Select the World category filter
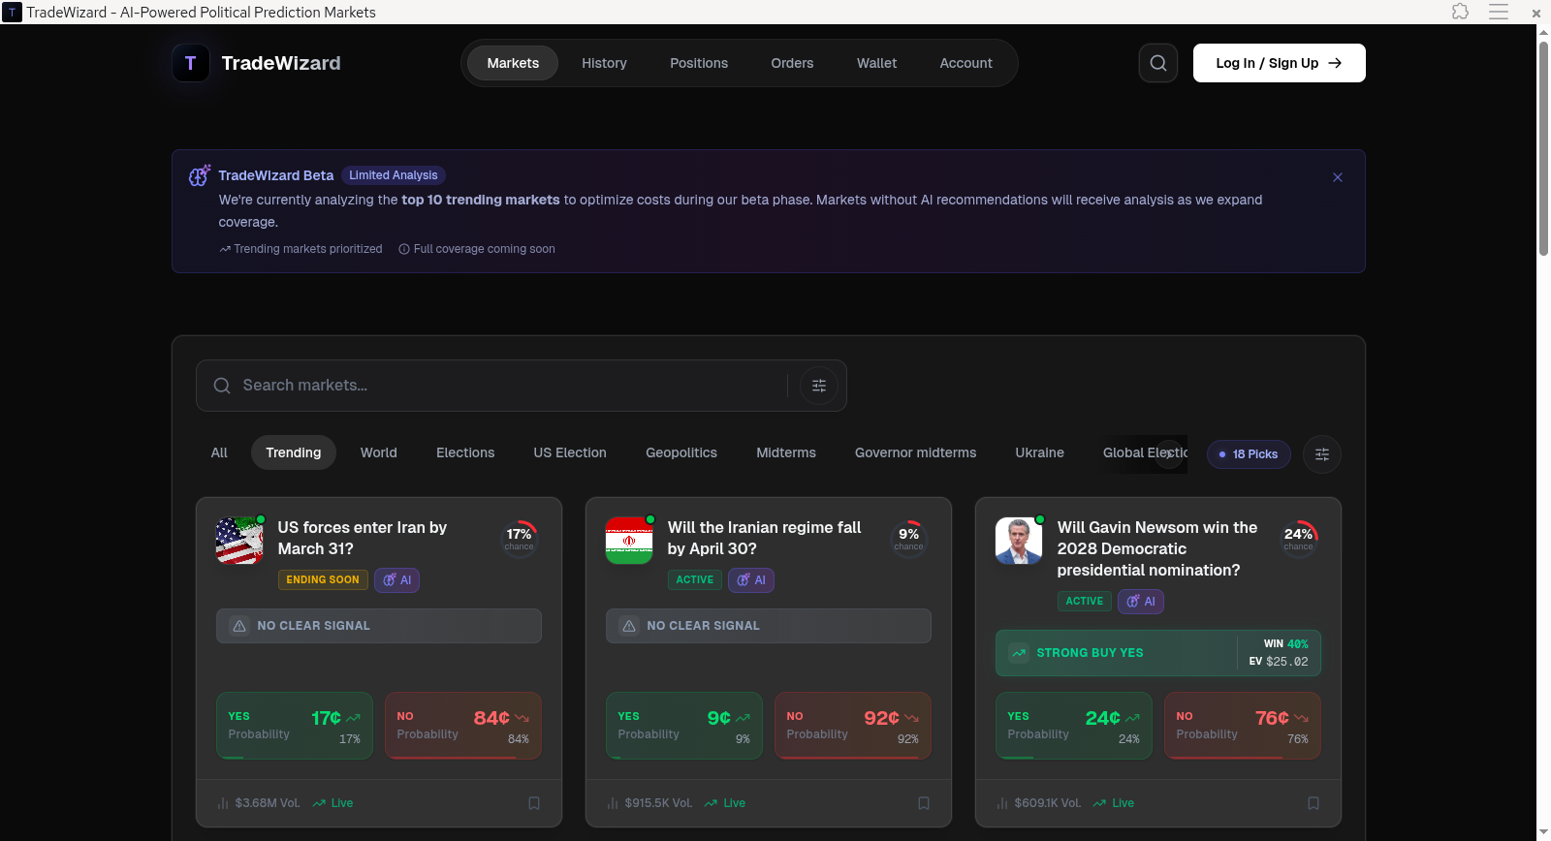1551x841 pixels. click(379, 452)
